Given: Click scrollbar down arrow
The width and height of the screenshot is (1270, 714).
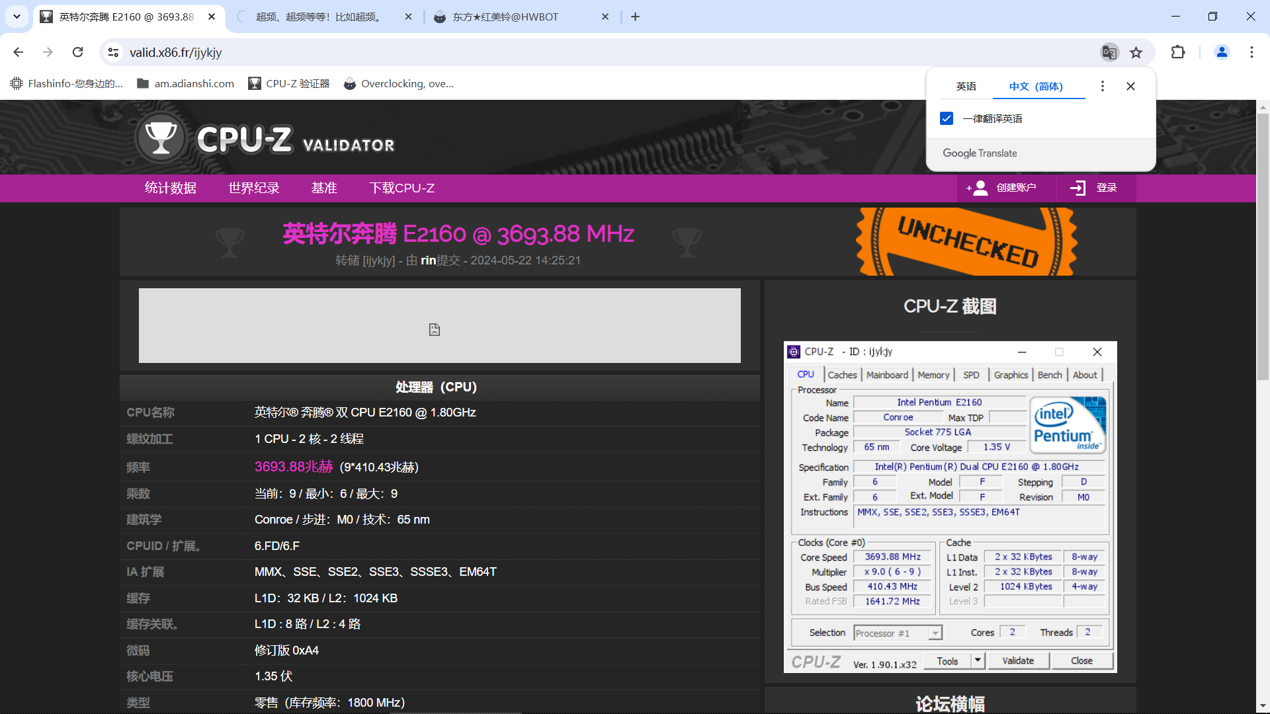Looking at the screenshot, I should click(1263, 707).
